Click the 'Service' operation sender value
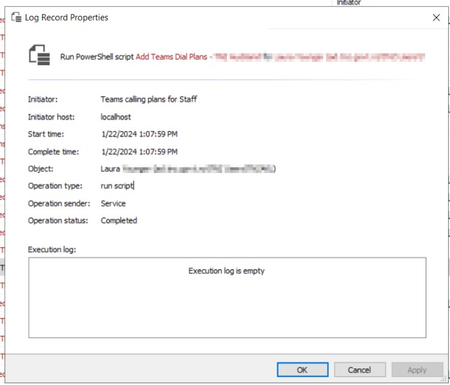The width and height of the screenshot is (450, 385). (x=113, y=203)
